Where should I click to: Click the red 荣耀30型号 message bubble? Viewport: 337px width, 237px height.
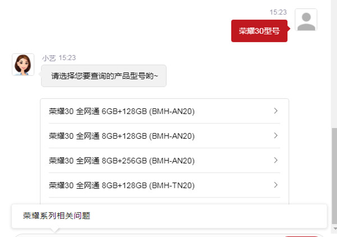(x=259, y=31)
